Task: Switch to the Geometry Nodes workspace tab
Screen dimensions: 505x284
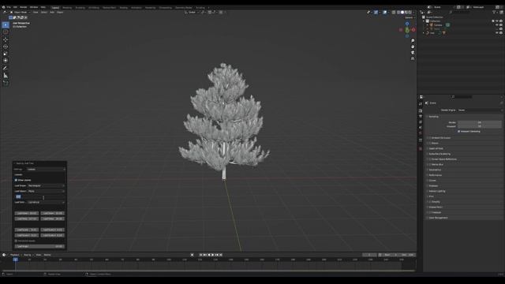Action: tap(184, 7)
